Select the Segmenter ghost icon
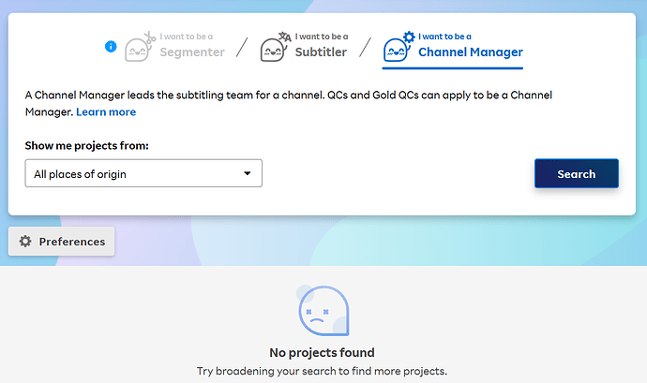Image resolution: width=647 pixels, height=383 pixels. 140,47
